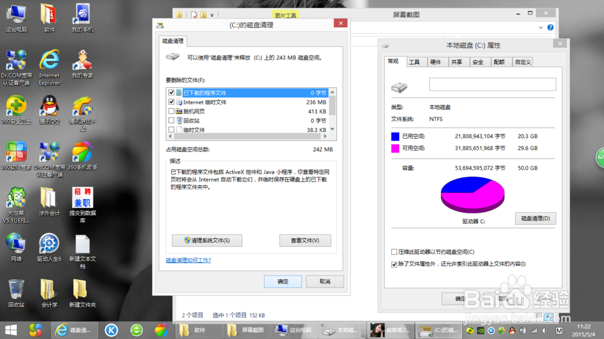Click the drive label input field
This screenshot has height=339, width=604.
(x=493, y=84)
